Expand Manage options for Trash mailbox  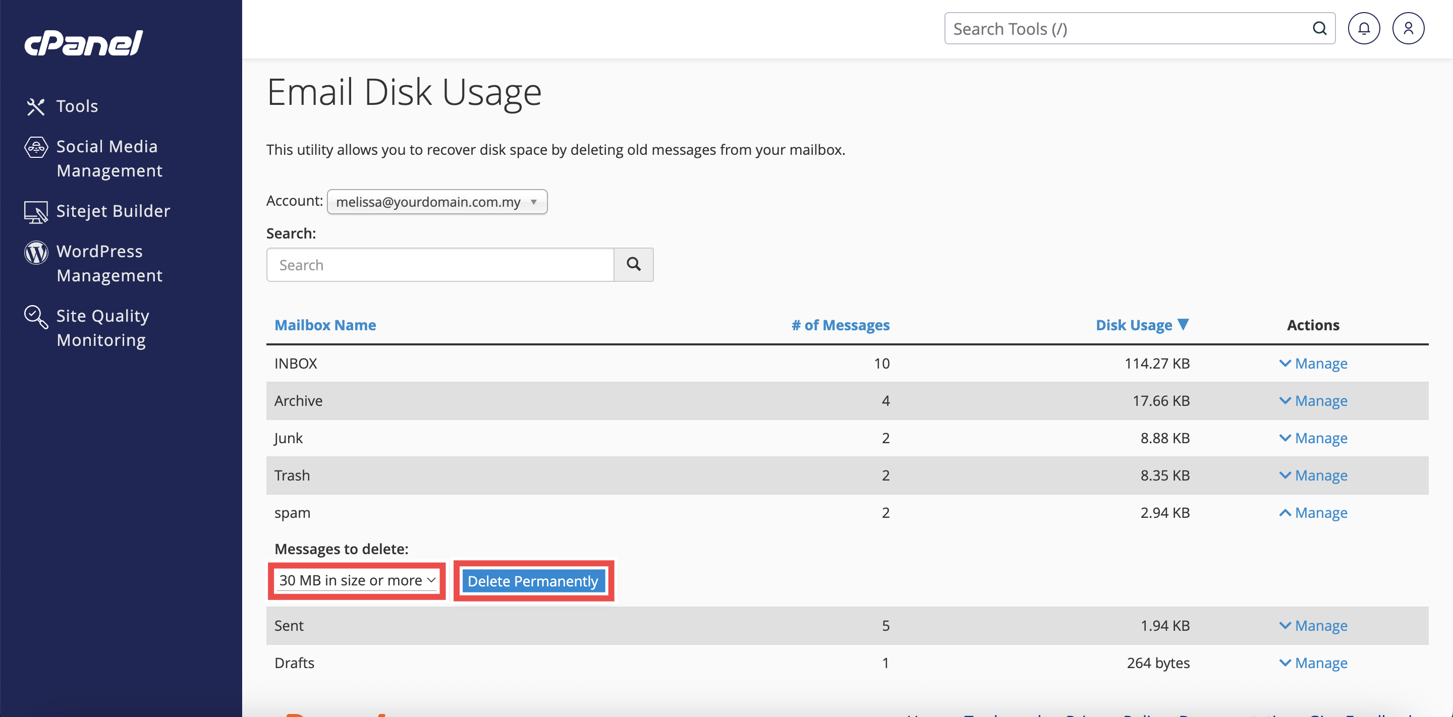click(1313, 476)
